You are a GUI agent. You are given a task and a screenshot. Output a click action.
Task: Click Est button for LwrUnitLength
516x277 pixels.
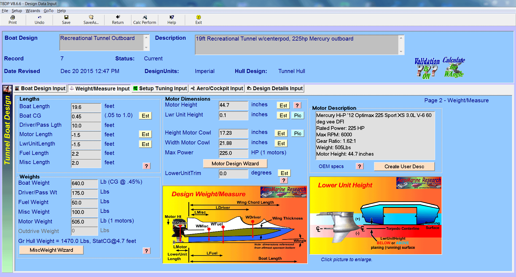[145, 144]
